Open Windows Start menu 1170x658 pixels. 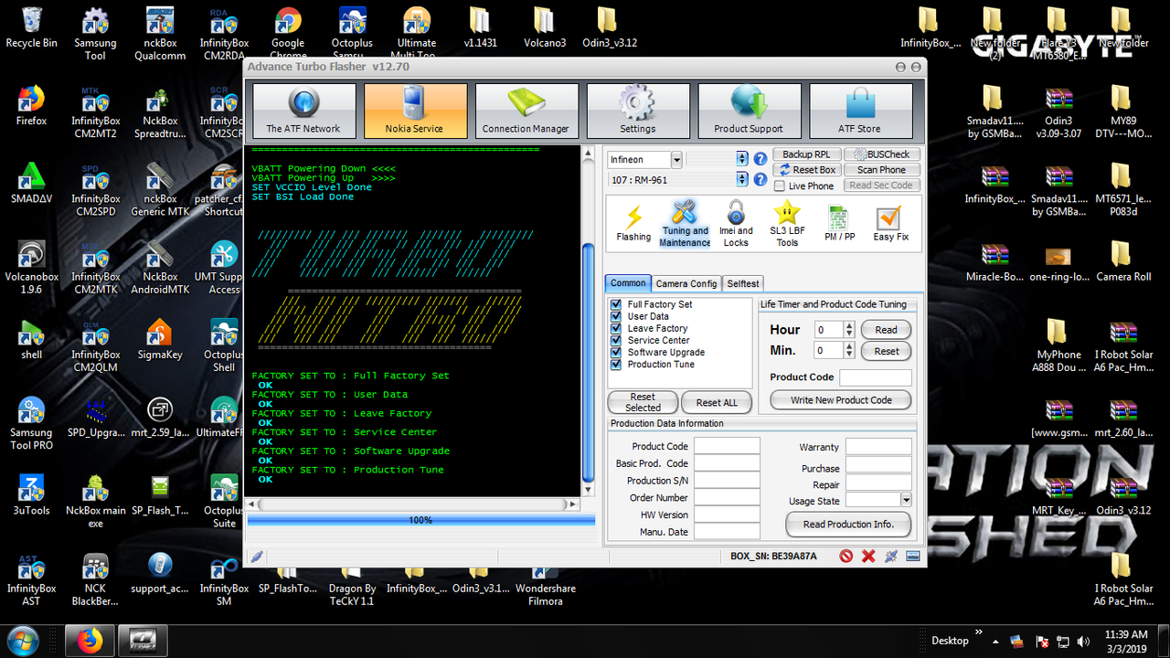coord(23,642)
